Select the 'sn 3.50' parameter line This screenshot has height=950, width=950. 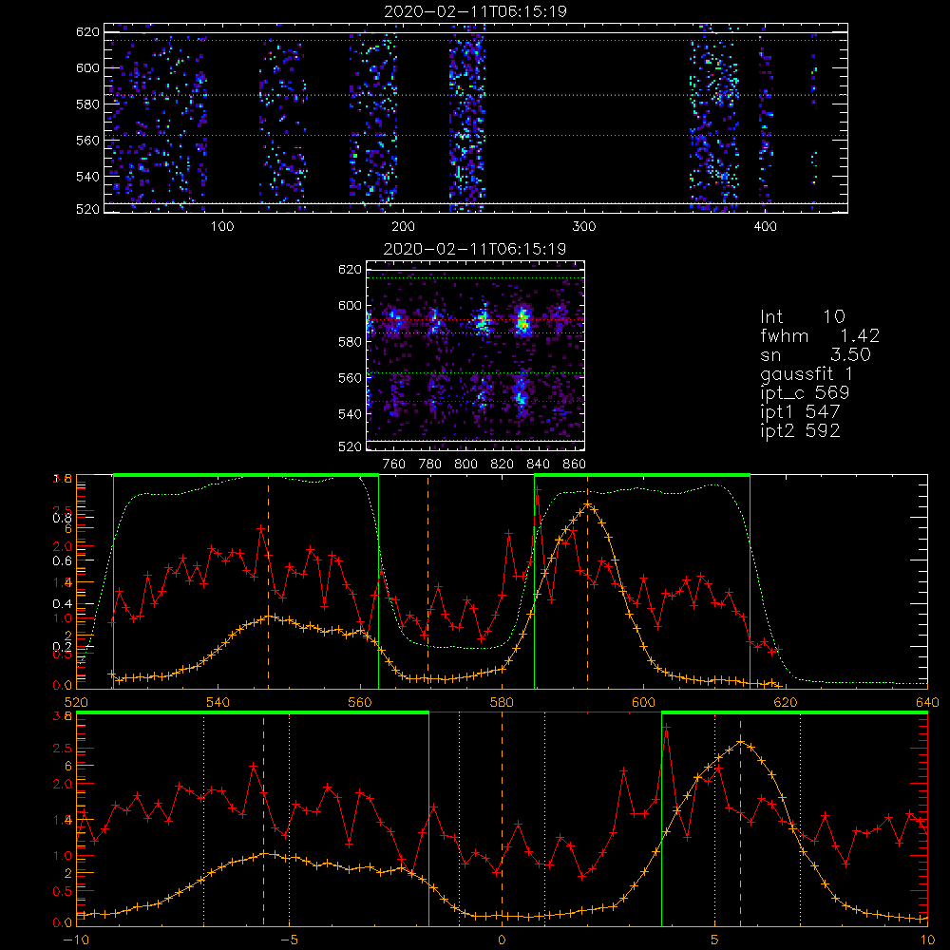815,354
